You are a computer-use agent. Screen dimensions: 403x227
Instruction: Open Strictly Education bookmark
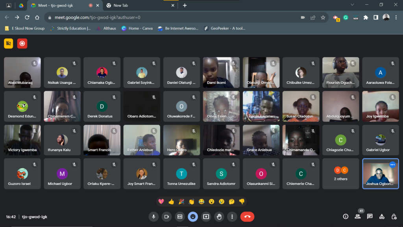point(71,28)
